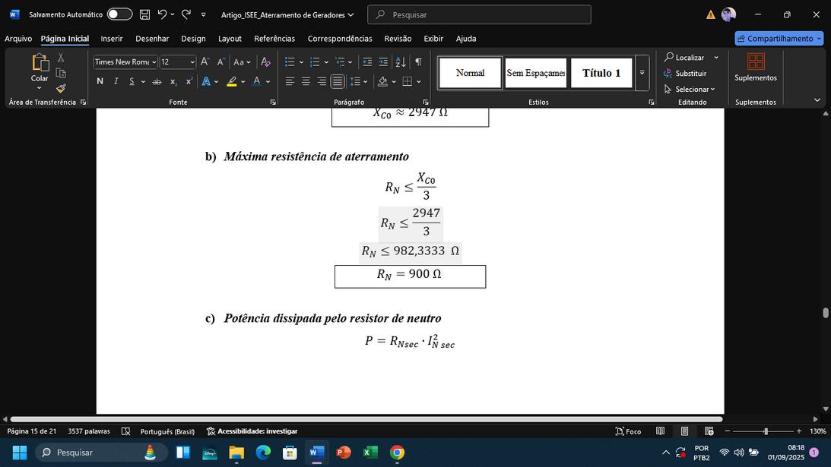
Task: Switch to Layout tab
Action: 230,38
